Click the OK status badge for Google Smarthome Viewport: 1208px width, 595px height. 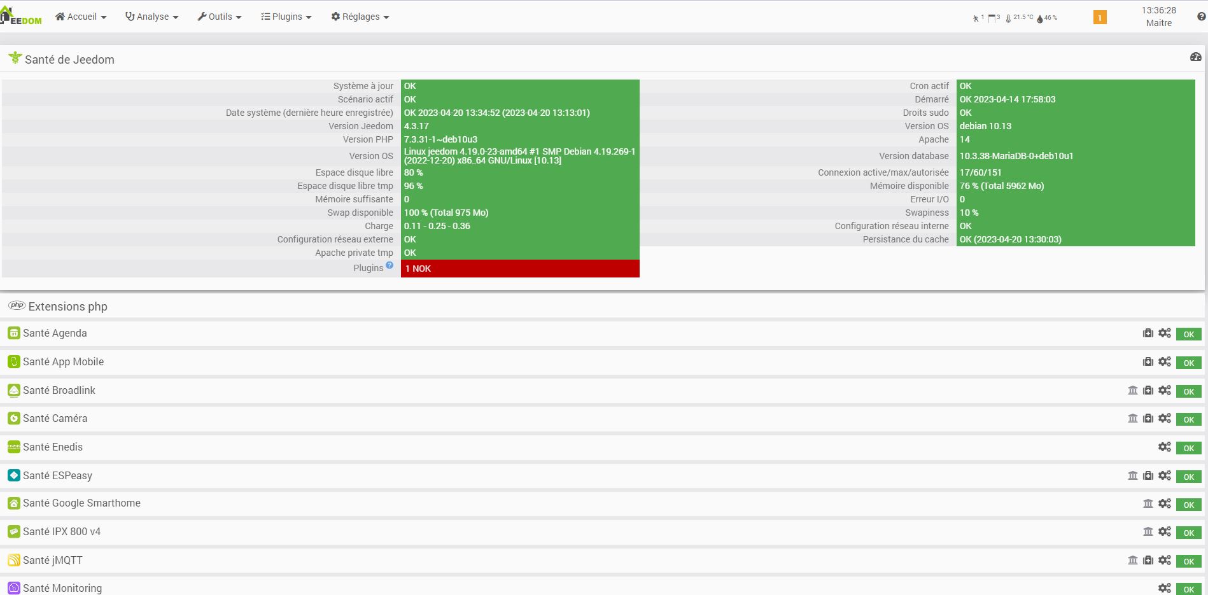(1188, 505)
